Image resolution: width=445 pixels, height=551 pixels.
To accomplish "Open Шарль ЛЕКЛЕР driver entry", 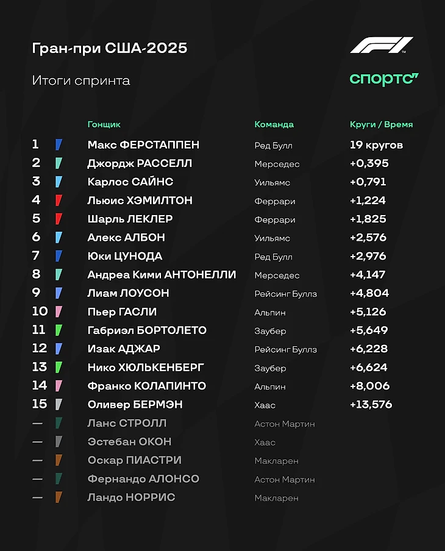I will pyautogui.click(x=130, y=219).
